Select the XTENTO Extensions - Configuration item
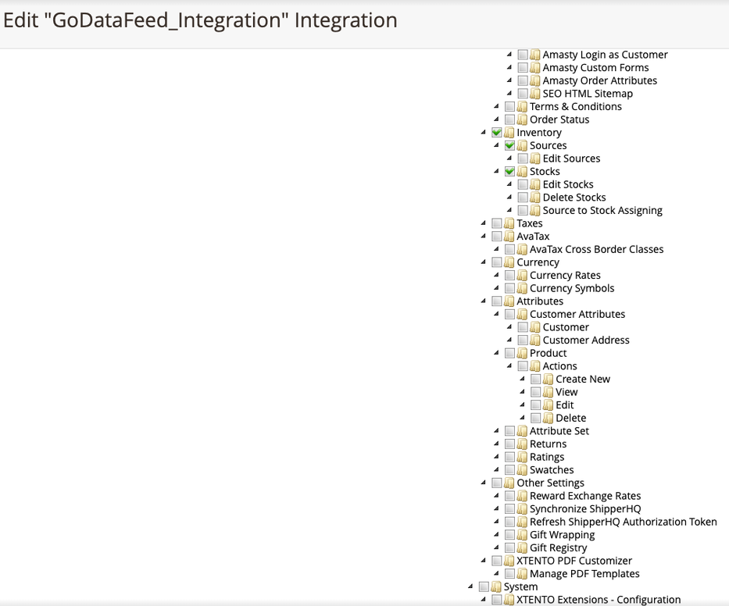 click(x=599, y=600)
